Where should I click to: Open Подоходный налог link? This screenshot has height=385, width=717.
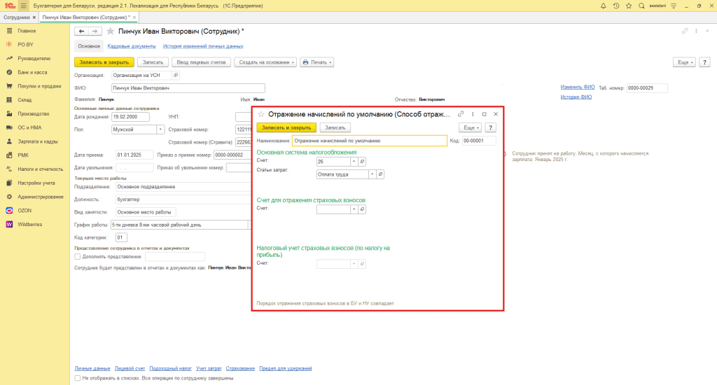click(171, 368)
